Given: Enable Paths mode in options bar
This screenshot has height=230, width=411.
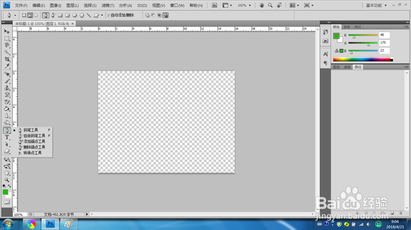Looking at the screenshot, I should point(30,16).
